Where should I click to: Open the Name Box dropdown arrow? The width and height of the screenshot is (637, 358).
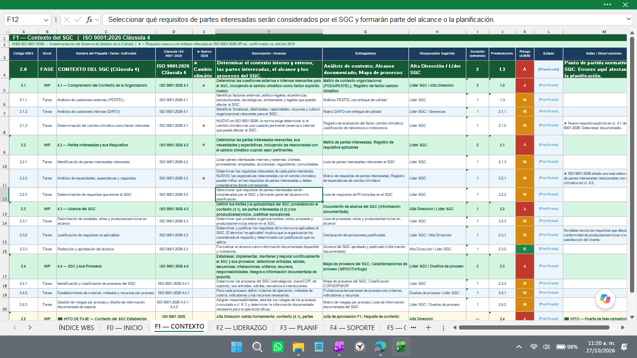point(46,20)
